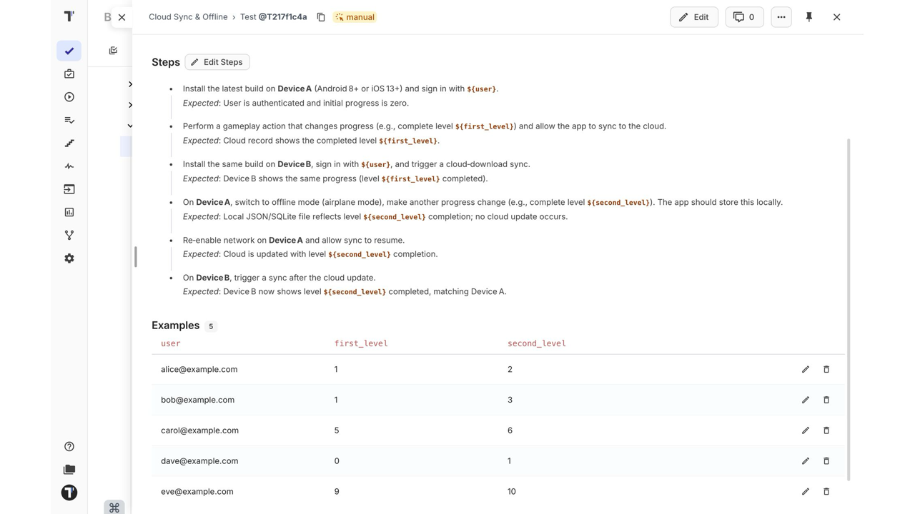Delete the alice@example.com example row
Image resolution: width=915 pixels, height=514 pixels.
[x=826, y=370]
